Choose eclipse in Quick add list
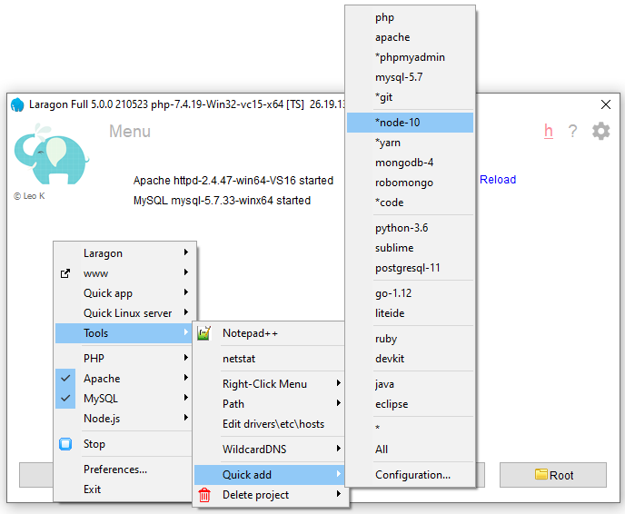Viewport: 625px width, 514px height. (411, 404)
